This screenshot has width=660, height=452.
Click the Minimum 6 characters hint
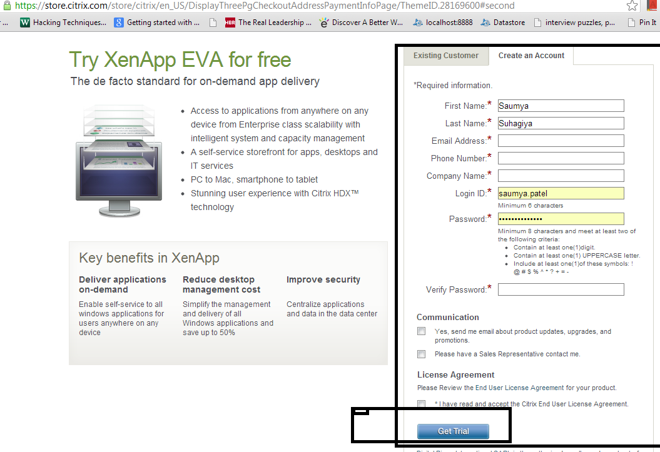(x=531, y=206)
